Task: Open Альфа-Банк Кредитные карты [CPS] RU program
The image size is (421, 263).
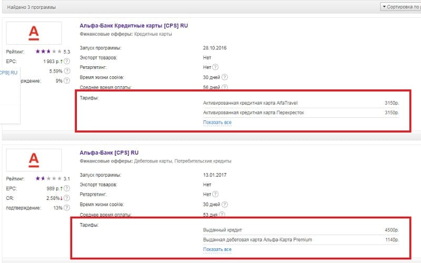Action: pos(134,25)
